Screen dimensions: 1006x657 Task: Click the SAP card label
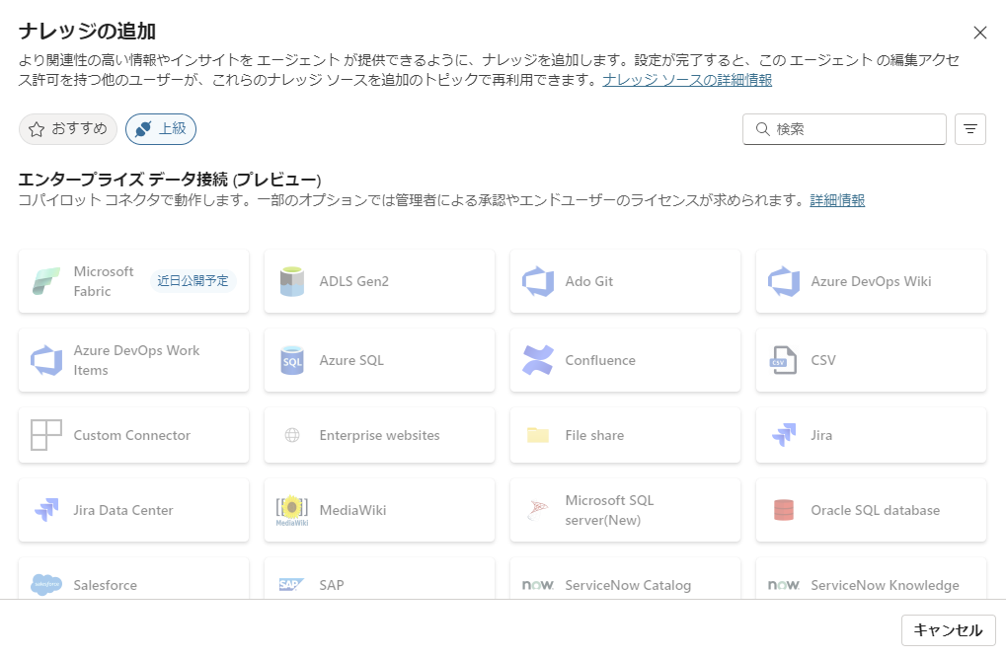pyautogui.click(x=332, y=585)
